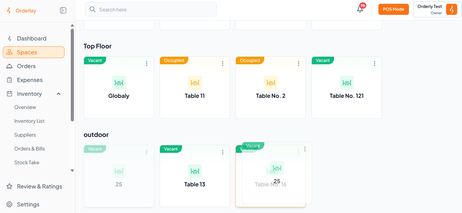Click the outdoor section heading

96,135
